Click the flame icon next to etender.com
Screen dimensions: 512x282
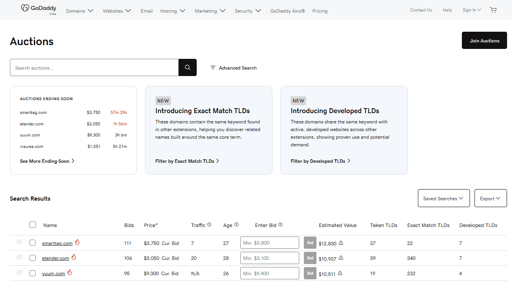click(x=74, y=258)
